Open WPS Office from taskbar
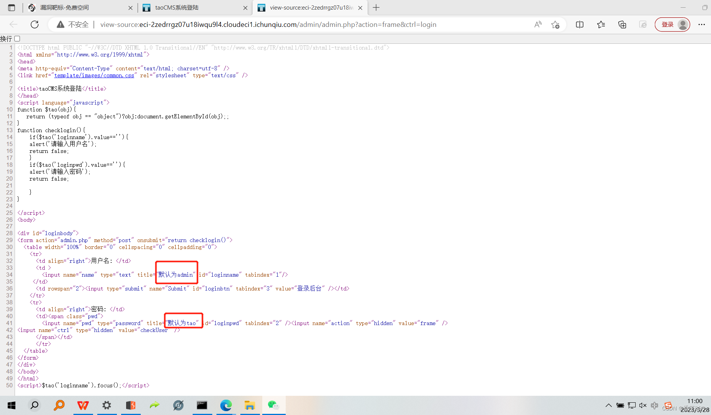The image size is (711, 415). 83,405
